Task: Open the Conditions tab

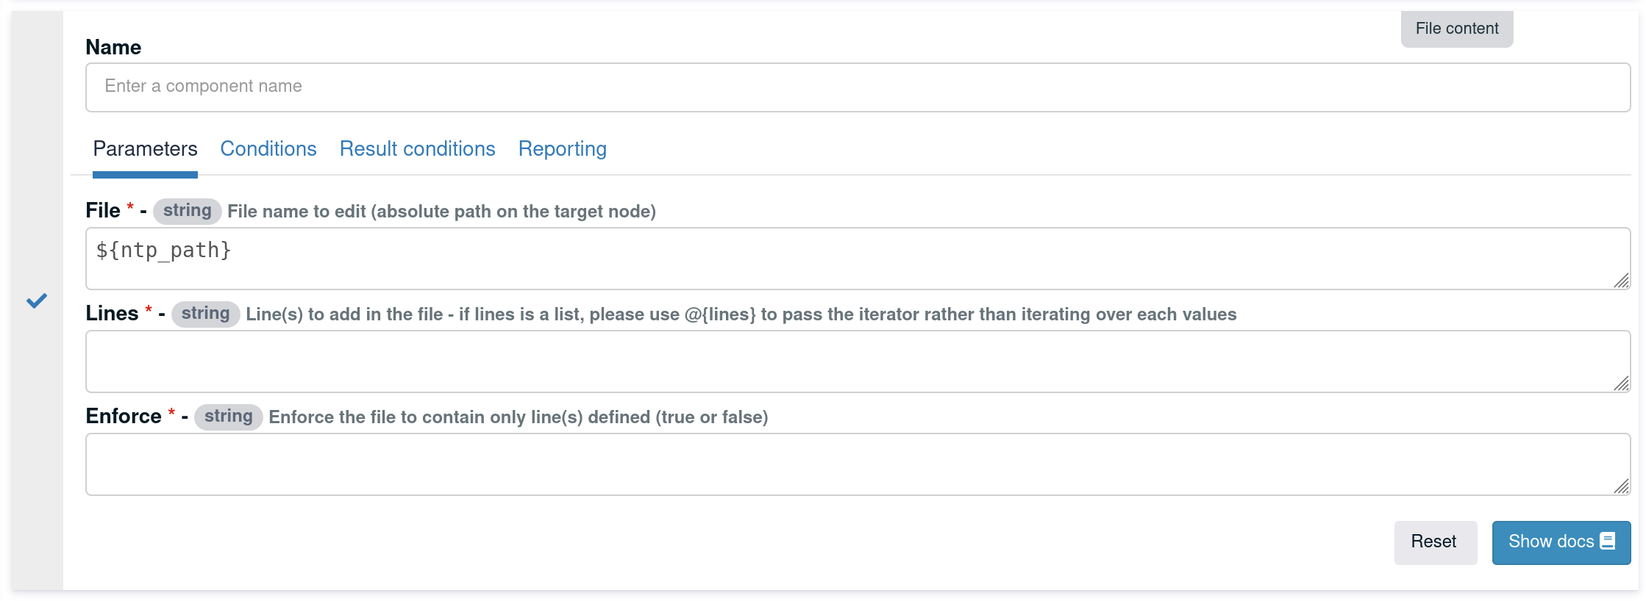Action: 268,149
